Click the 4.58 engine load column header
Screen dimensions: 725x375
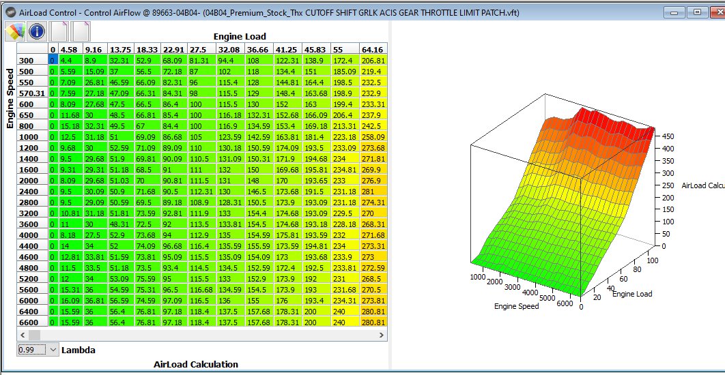tap(71, 49)
